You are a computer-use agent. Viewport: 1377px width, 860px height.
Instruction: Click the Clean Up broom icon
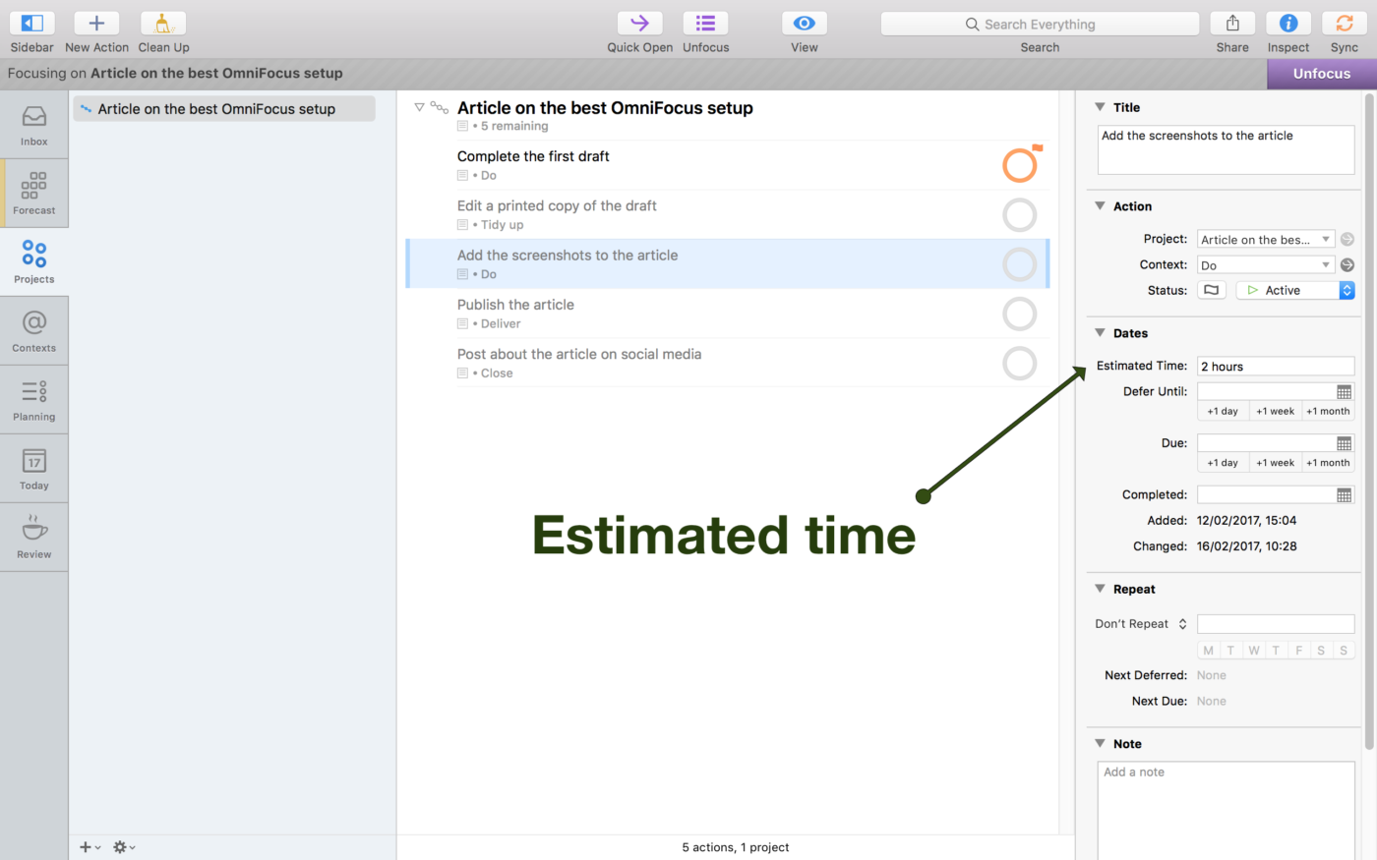pyautogui.click(x=163, y=24)
